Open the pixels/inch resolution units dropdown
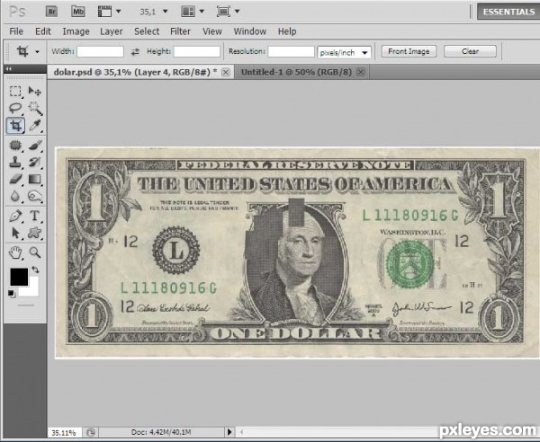This screenshot has height=442, width=540. pos(344,53)
